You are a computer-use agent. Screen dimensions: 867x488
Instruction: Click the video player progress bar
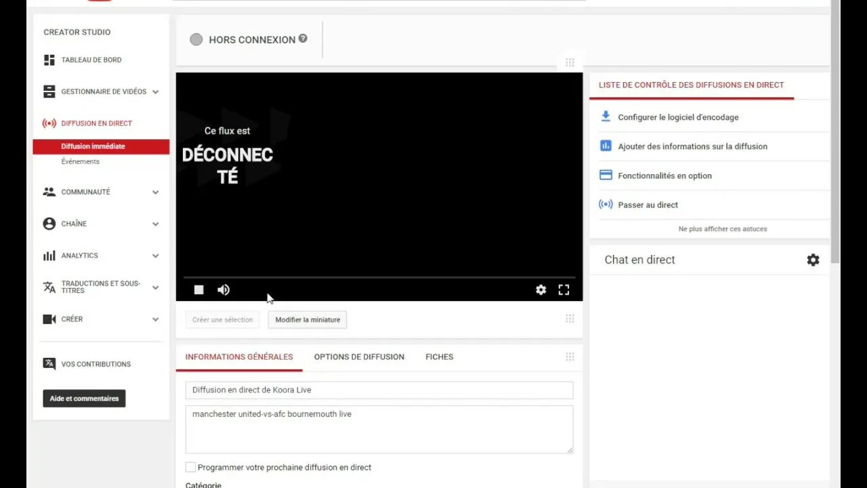pos(379,277)
